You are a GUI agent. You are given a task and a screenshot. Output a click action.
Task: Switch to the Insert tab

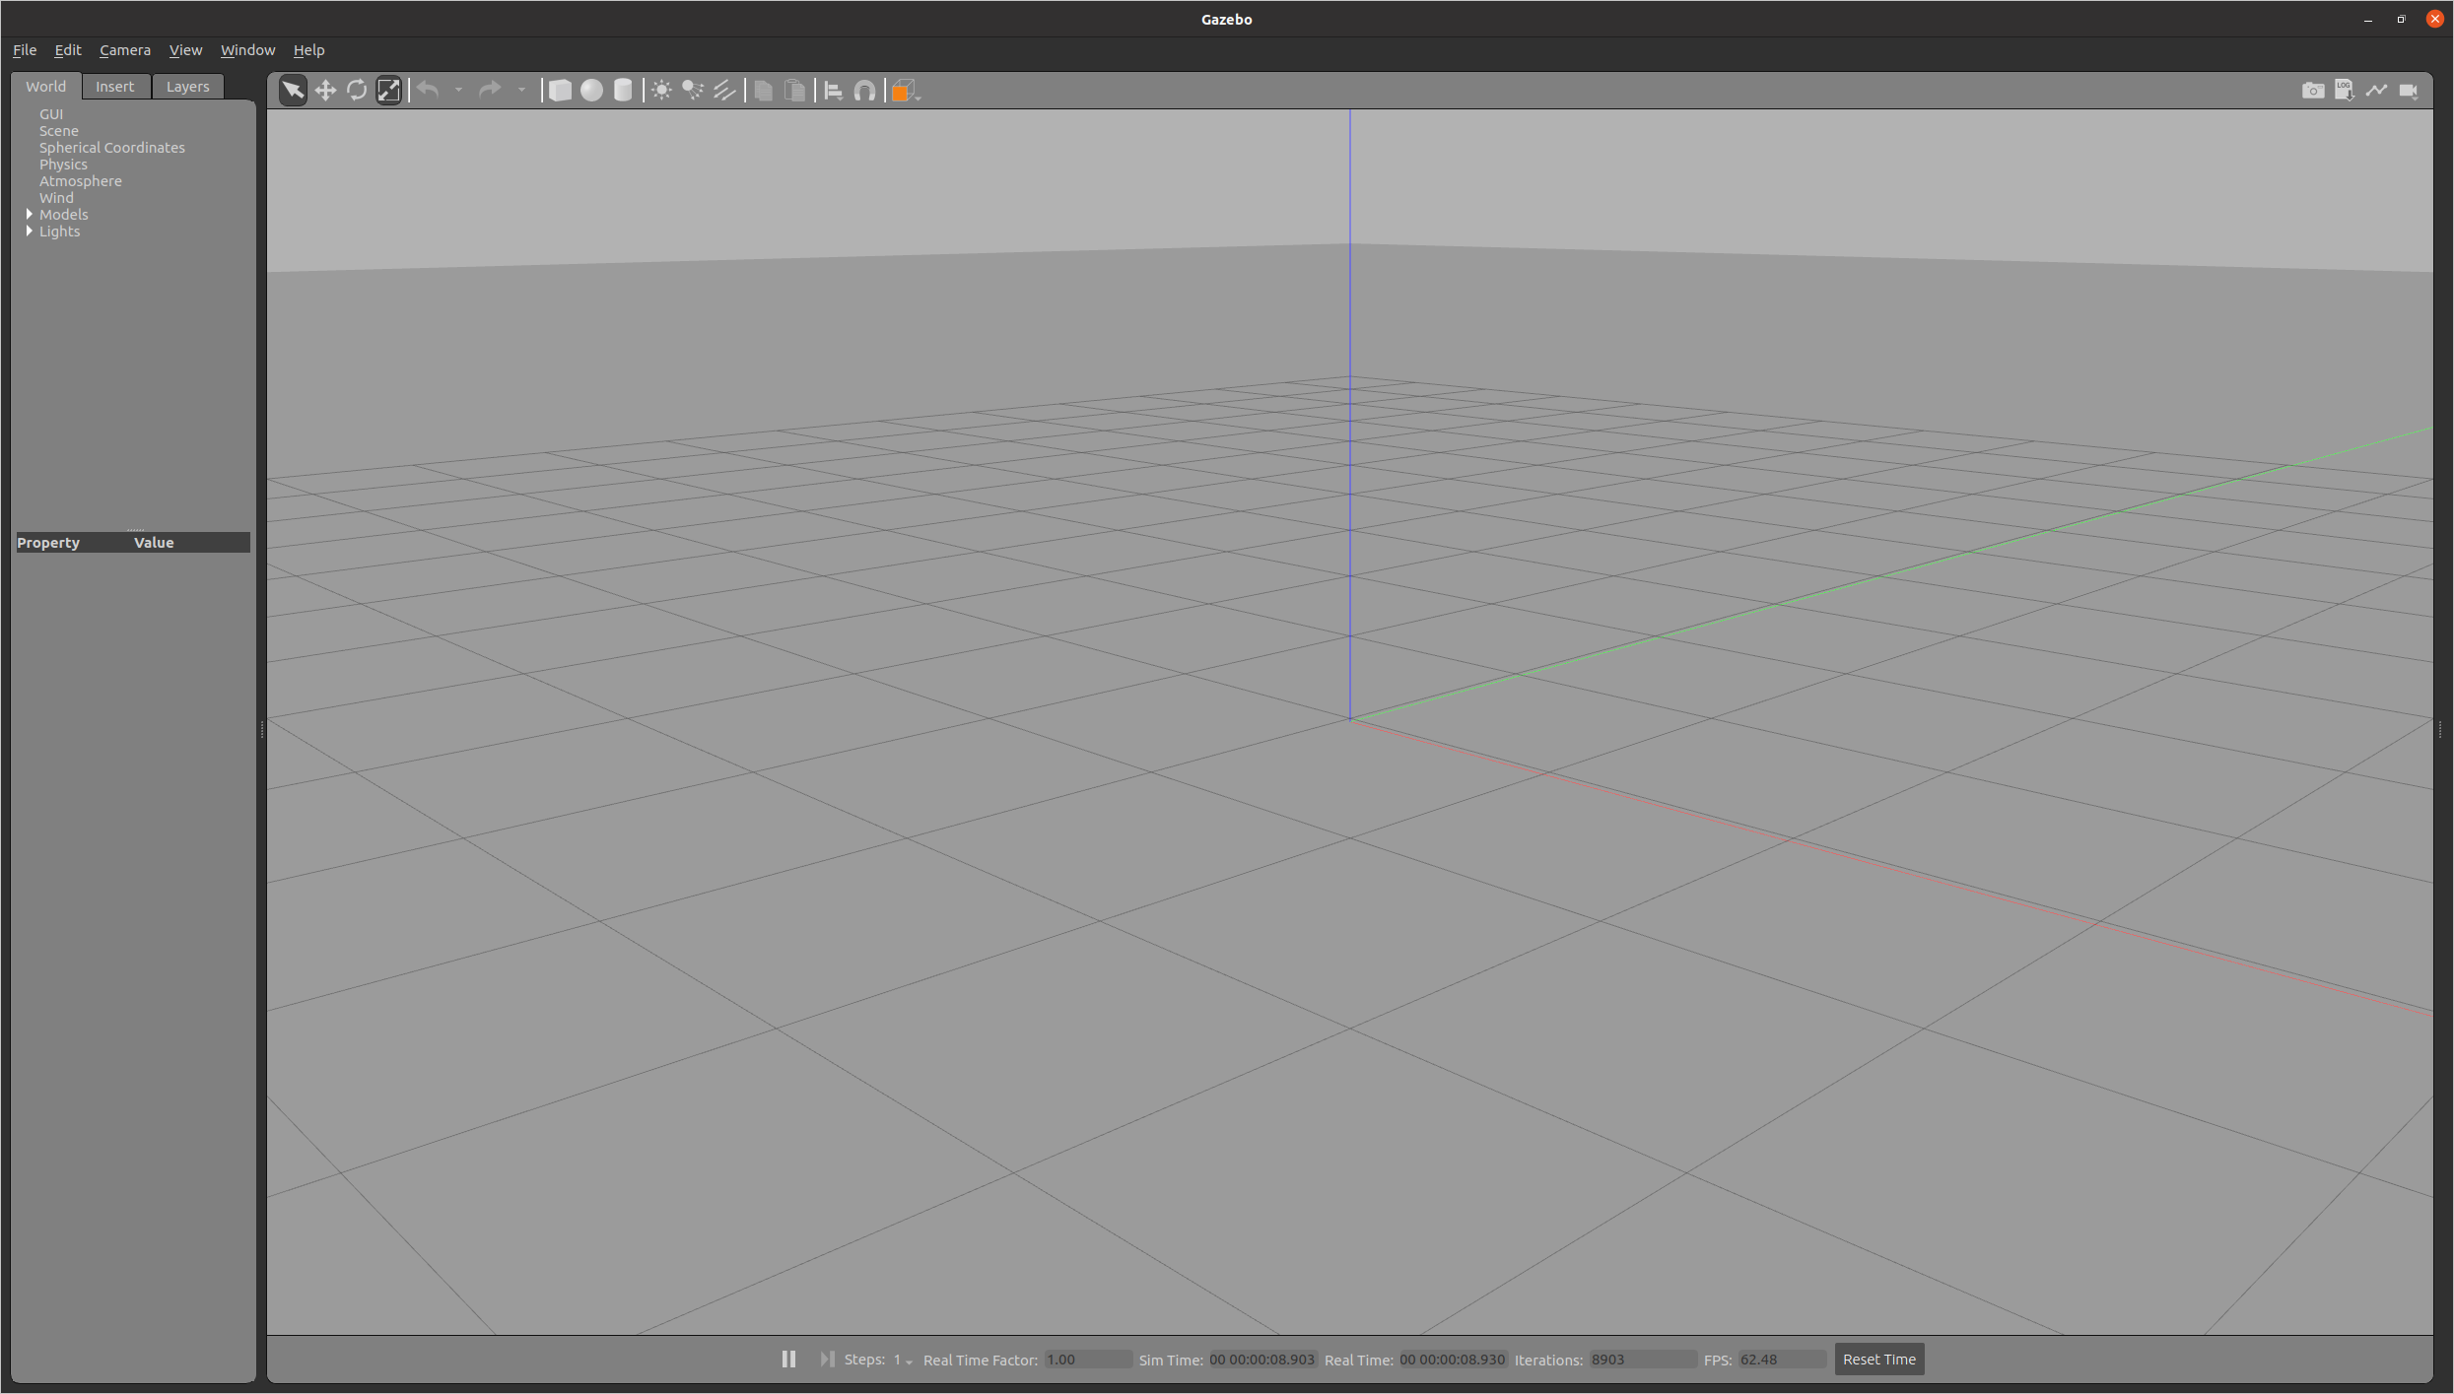coord(114,87)
